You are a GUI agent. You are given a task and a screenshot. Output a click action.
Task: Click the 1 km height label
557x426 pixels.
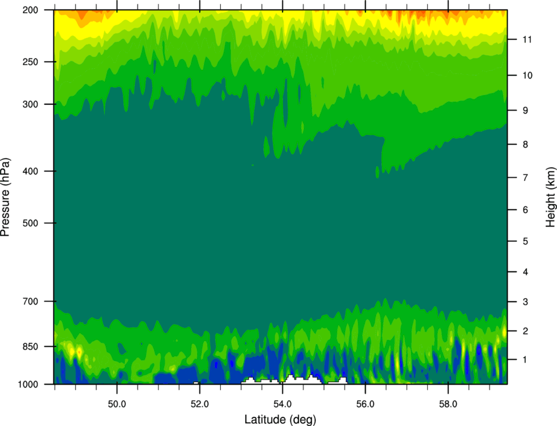click(526, 360)
